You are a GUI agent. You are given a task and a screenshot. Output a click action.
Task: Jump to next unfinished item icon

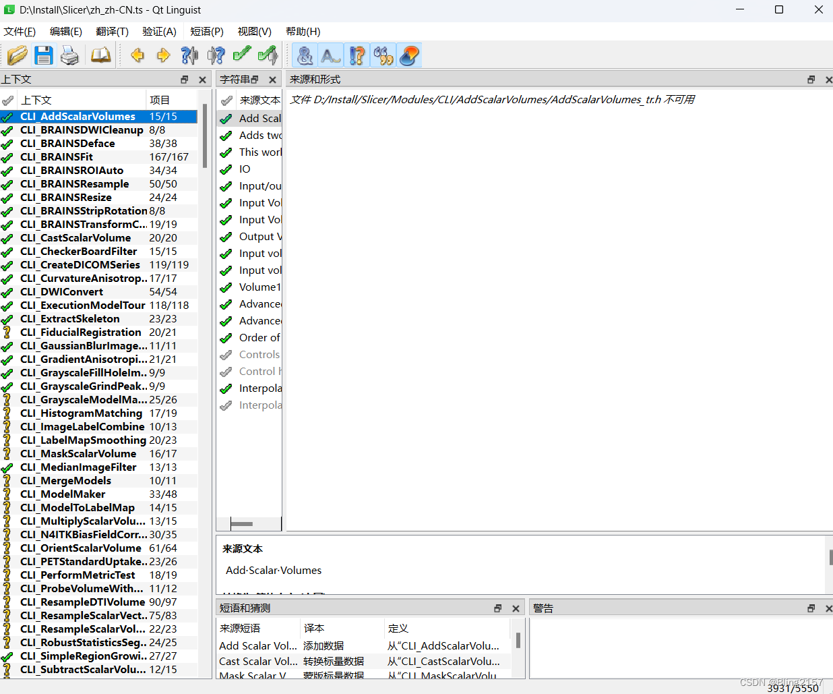[x=216, y=55]
